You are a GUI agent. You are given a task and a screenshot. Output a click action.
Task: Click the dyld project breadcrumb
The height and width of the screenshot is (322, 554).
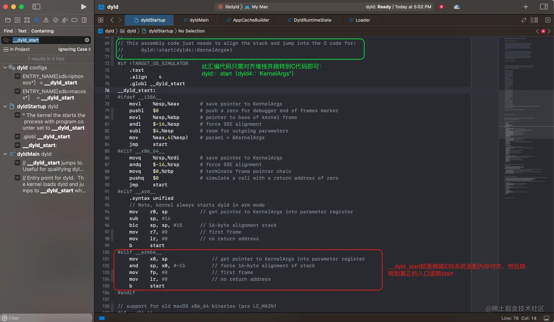tap(106, 31)
